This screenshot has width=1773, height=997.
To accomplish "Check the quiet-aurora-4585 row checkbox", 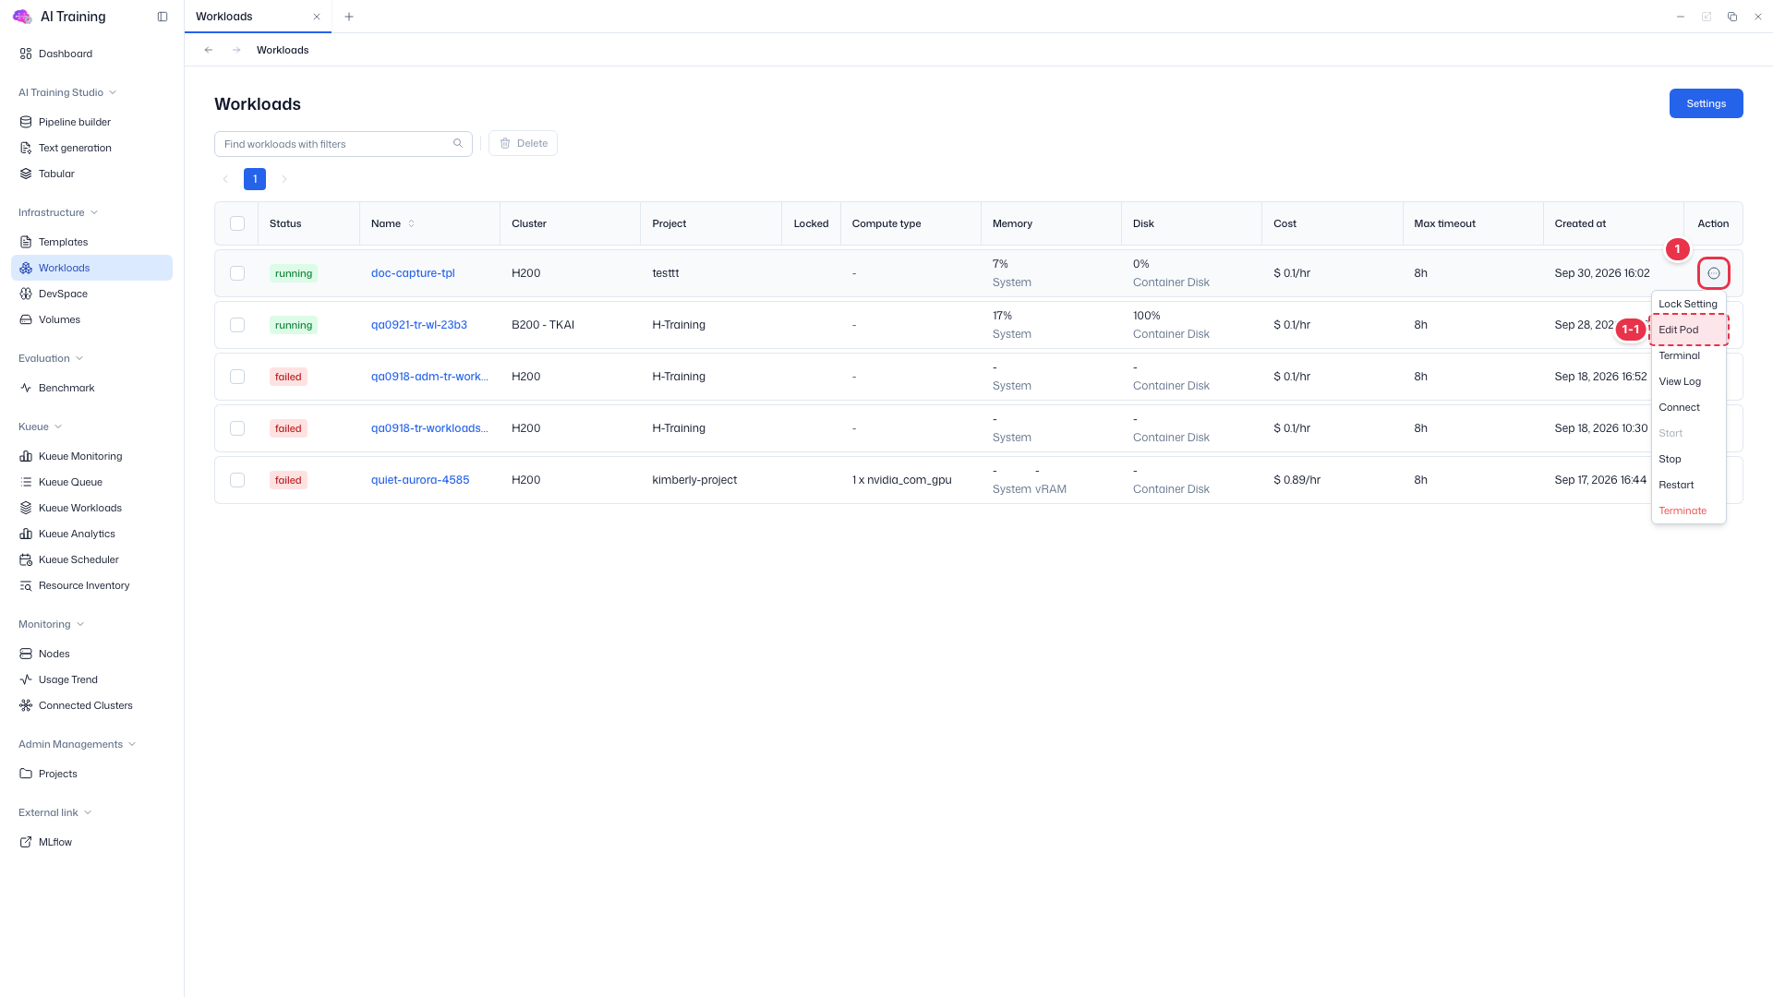I will tap(237, 480).
